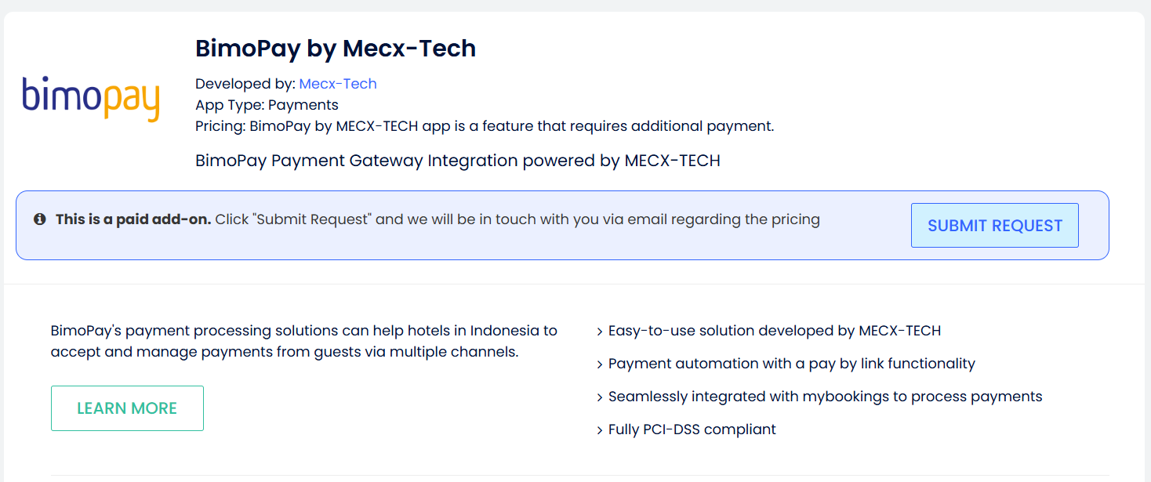
Task: Click the Pricing description line
Action: pyautogui.click(x=485, y=126)
